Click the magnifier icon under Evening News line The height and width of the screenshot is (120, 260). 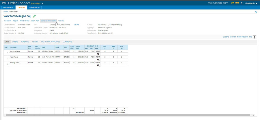pyautogui.click(x=98, y=66)
